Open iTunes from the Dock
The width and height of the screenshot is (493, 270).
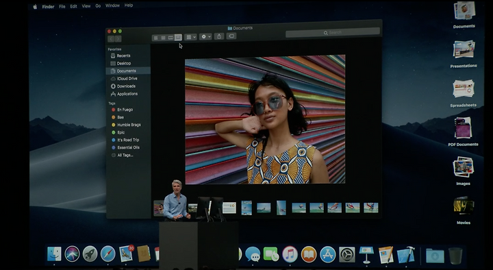pos(290,254)
